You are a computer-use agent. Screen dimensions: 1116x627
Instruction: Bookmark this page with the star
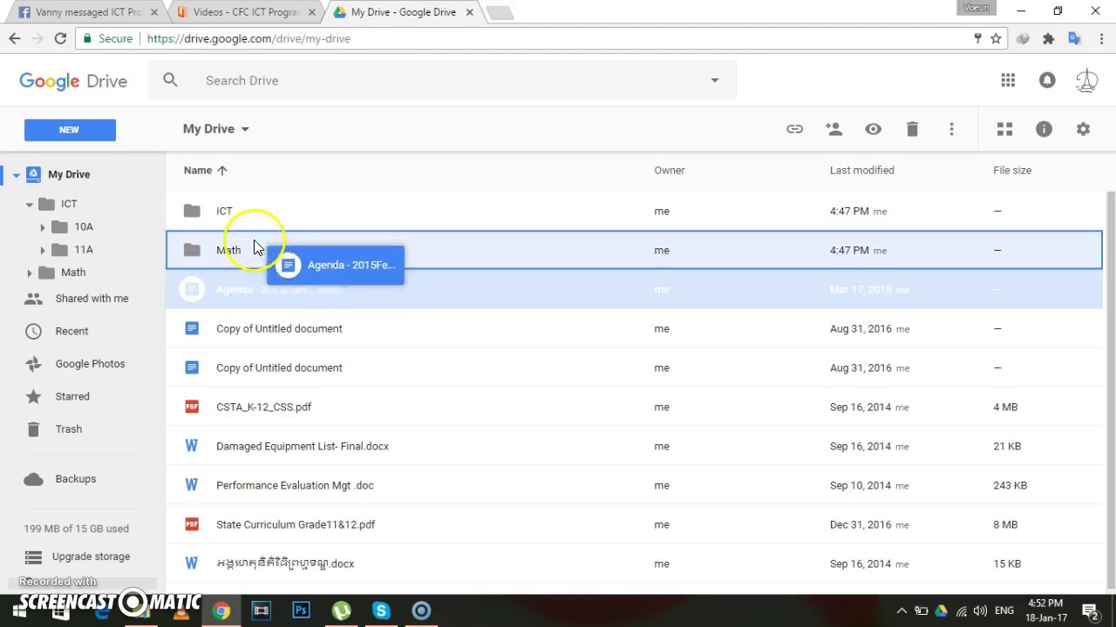point(996,38)
